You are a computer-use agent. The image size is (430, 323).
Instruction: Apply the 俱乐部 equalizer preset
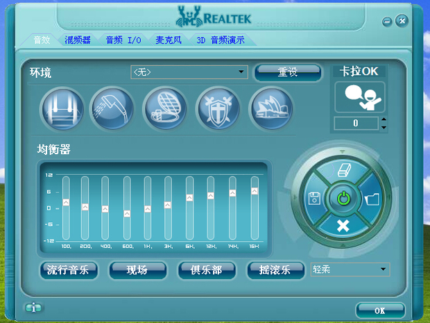click(x=207, y=270)
